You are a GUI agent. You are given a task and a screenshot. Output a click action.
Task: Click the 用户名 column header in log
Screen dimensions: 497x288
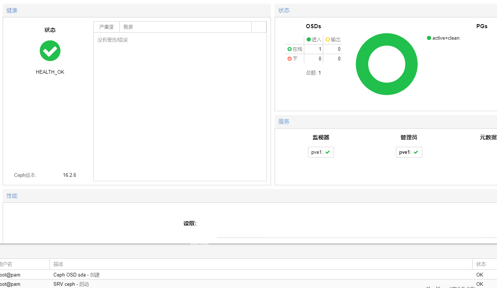[24, 264]
